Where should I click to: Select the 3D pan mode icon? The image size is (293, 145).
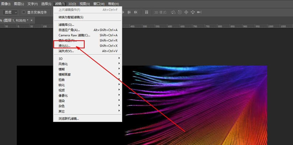[186, 12]
